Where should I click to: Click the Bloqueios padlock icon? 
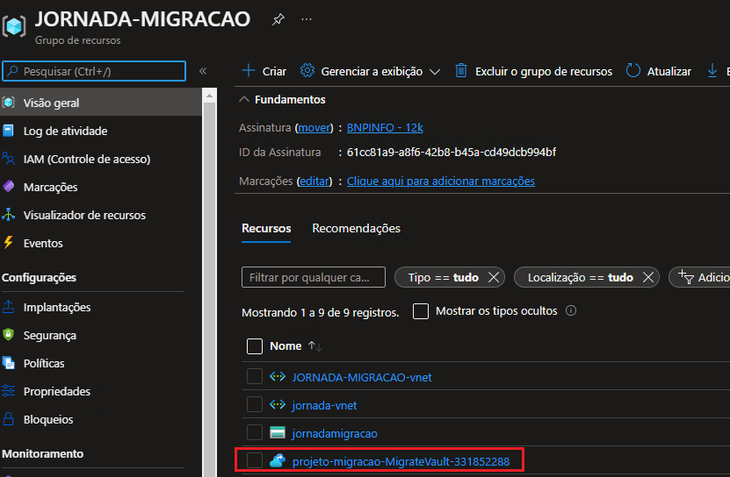point(9,419)
